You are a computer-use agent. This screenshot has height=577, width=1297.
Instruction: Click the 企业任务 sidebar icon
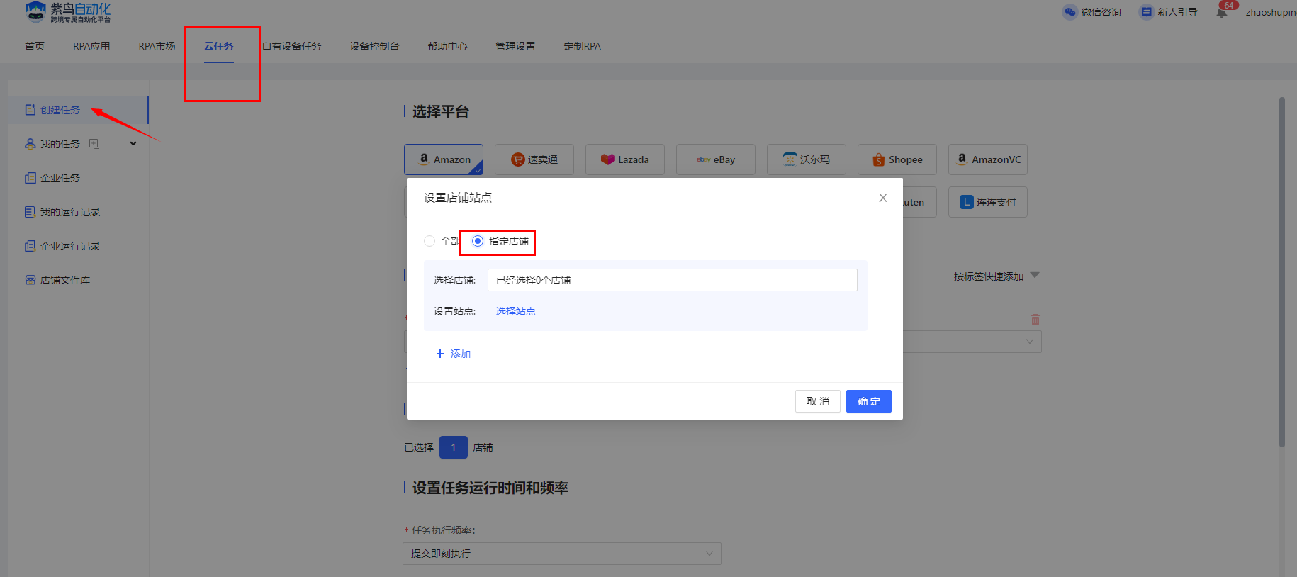(x=30, y=178)
